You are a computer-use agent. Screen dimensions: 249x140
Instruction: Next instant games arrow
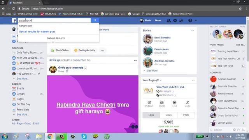coord(245,34)
